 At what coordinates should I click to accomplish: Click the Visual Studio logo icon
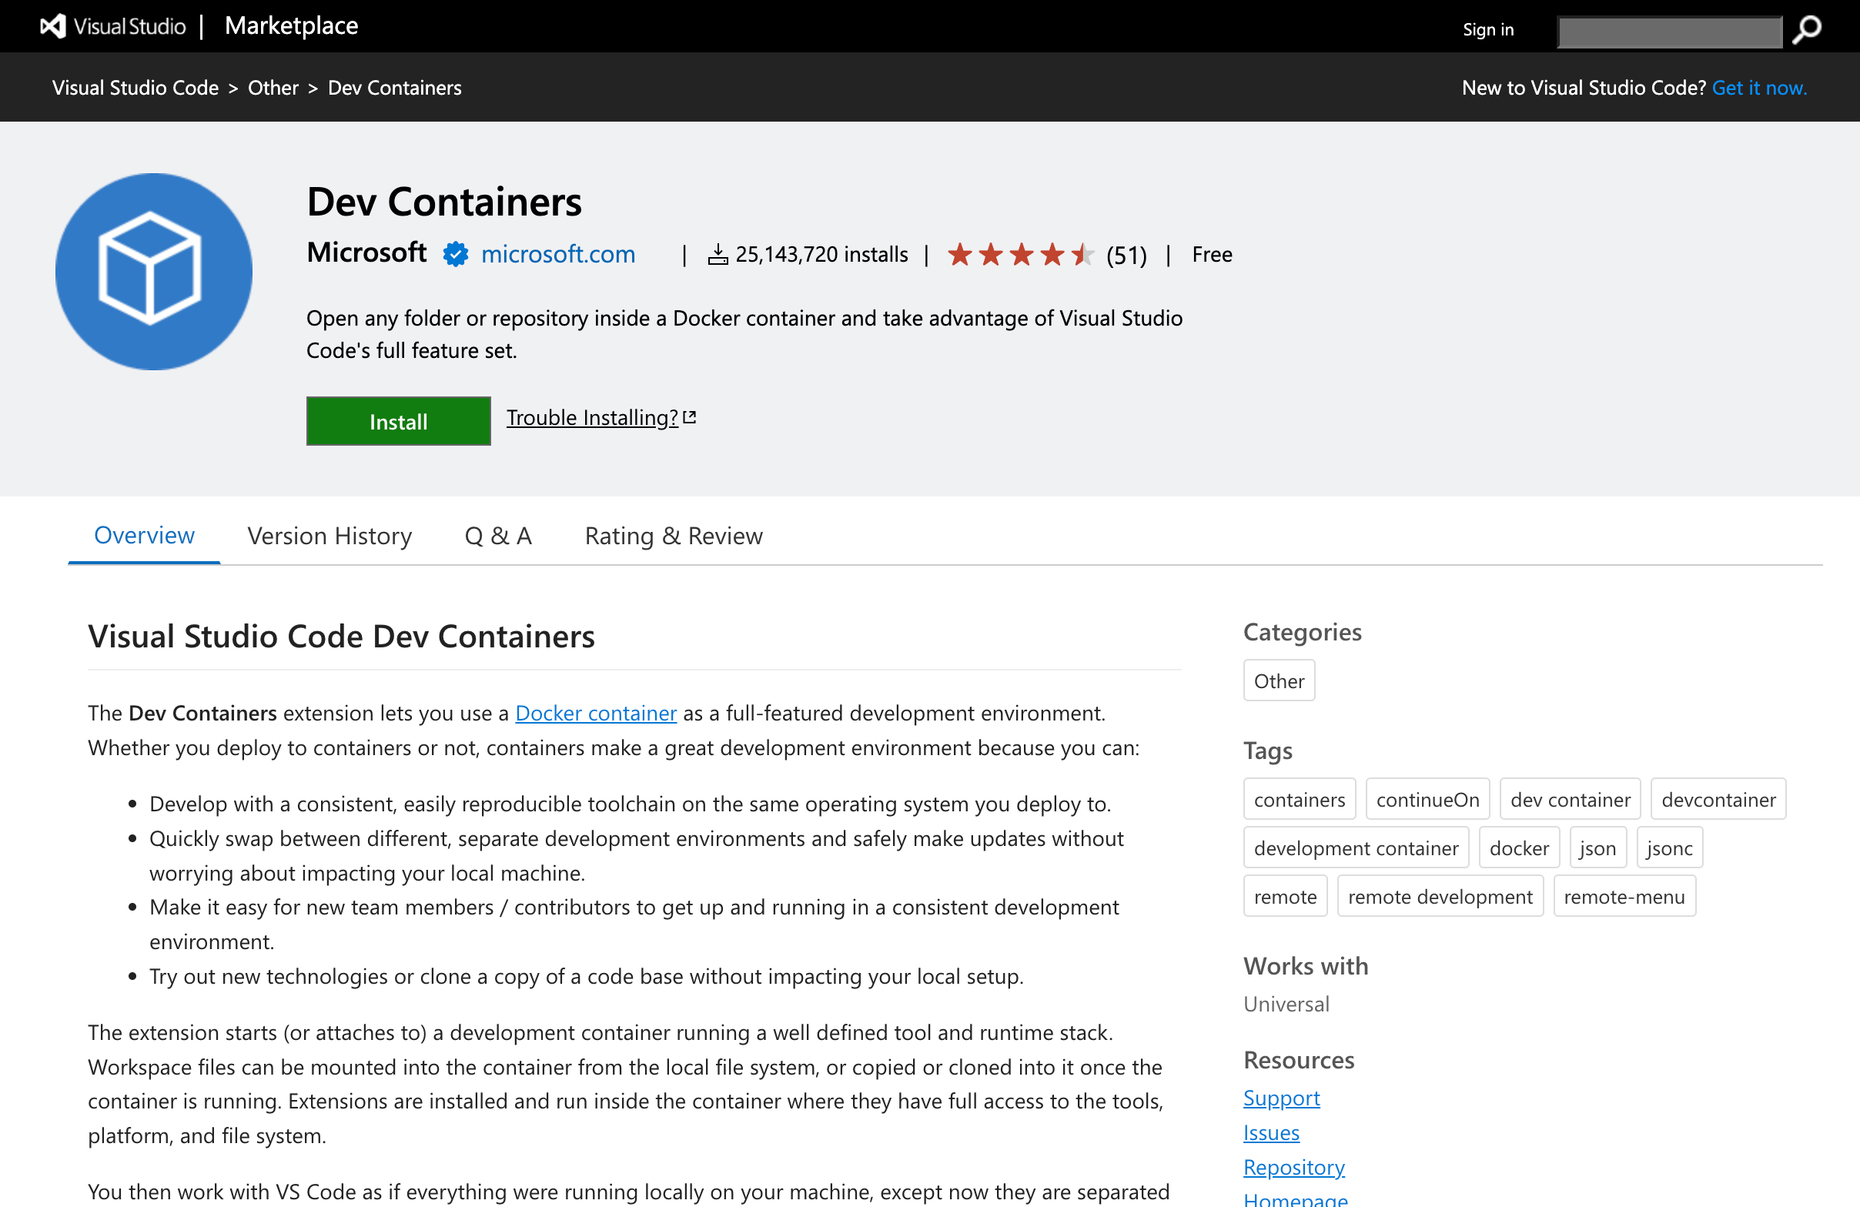coord(52,27)
